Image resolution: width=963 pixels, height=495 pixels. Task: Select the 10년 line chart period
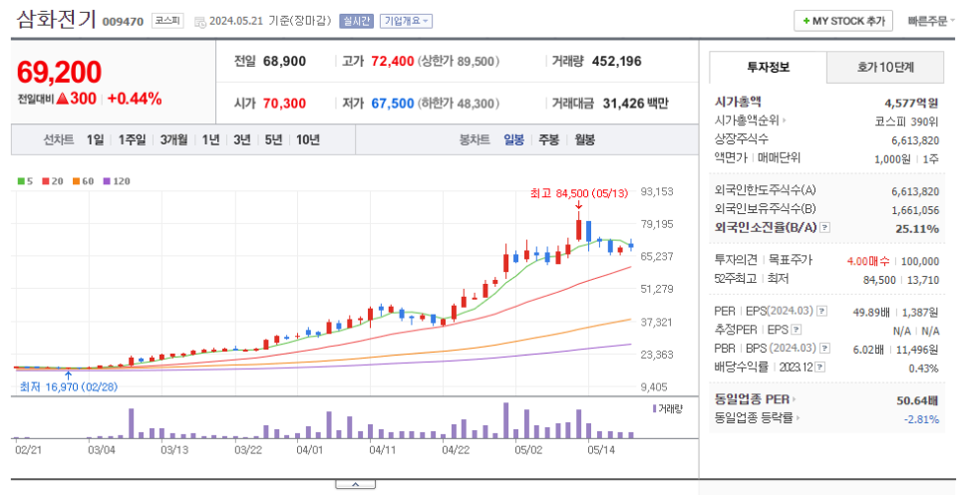pyautogui.click(x=308, y=139)
